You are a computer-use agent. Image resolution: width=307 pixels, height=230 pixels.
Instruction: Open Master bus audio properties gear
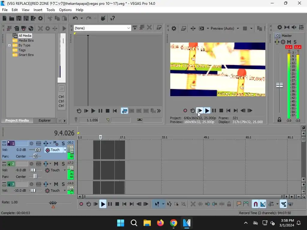coord(280,27)
